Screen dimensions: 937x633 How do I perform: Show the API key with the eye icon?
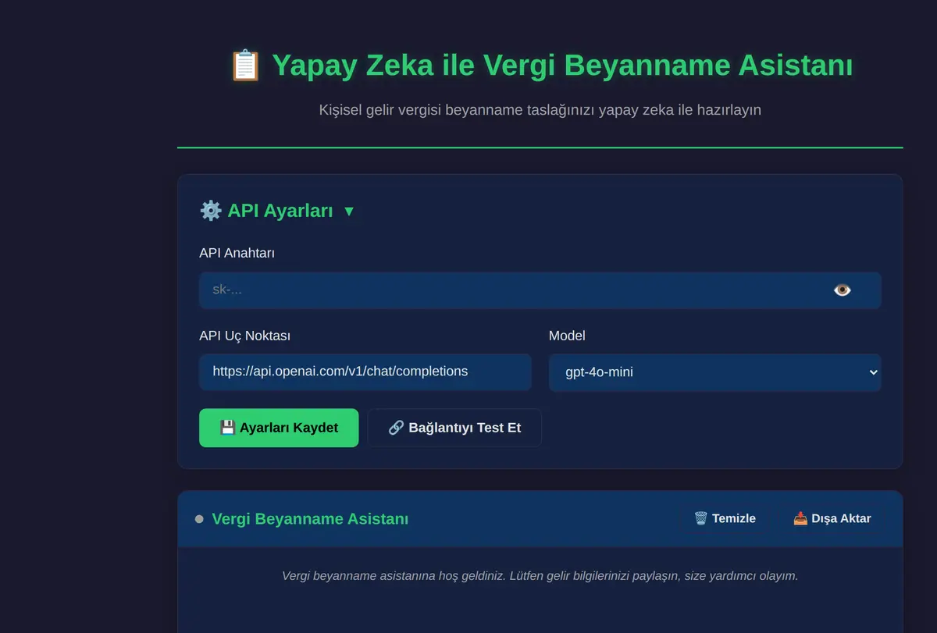pyautogui.click(x=842, y=290)
